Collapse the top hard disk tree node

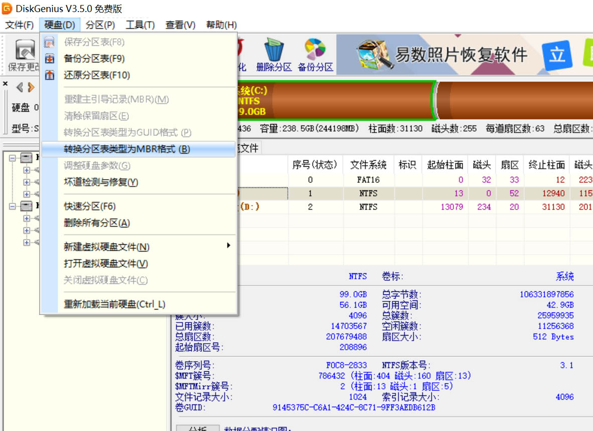13,157
